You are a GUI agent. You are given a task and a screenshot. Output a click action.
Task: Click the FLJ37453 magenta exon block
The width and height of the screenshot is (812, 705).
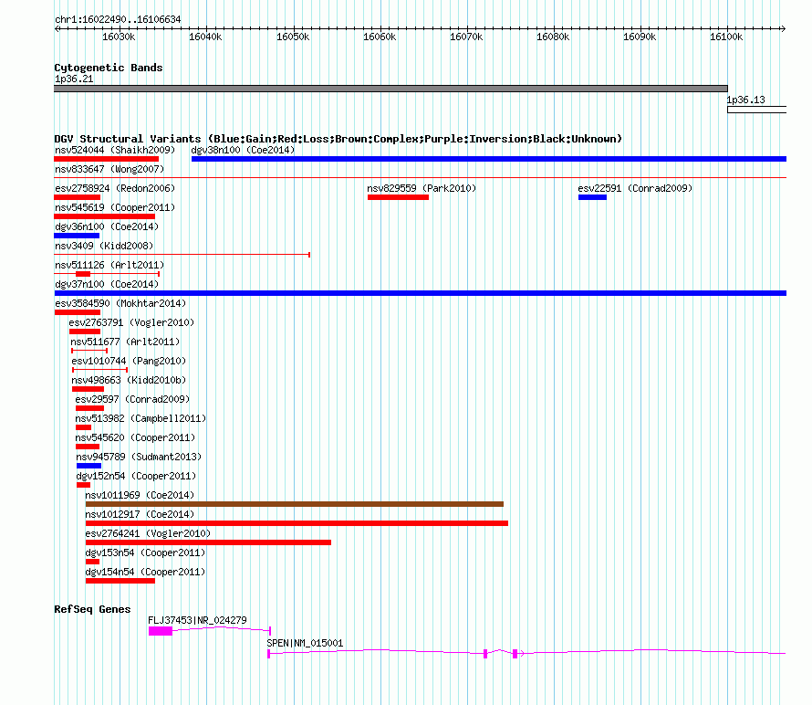tap(161, 631)
